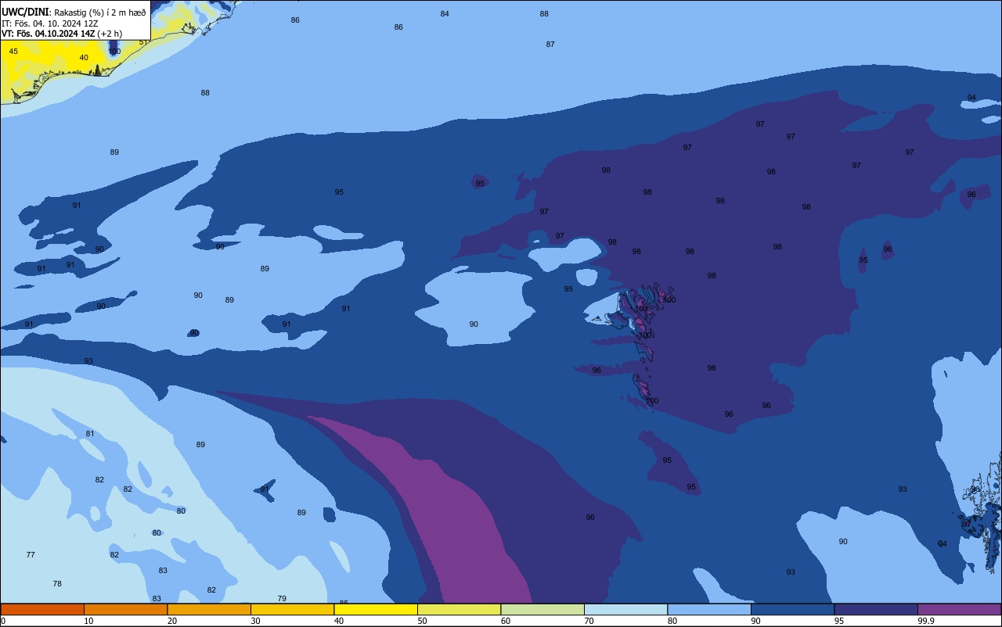Click the dark orange 0–10 legend swatch

coord(42,609)
